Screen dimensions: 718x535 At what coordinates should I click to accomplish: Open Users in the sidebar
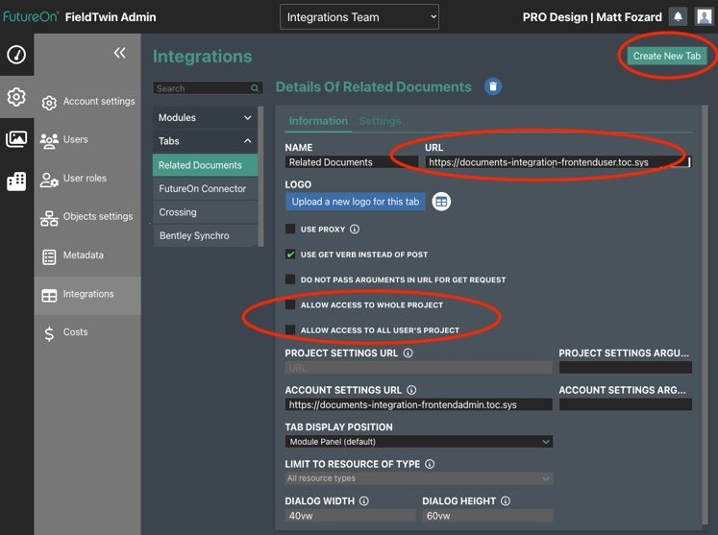(87, 139)
